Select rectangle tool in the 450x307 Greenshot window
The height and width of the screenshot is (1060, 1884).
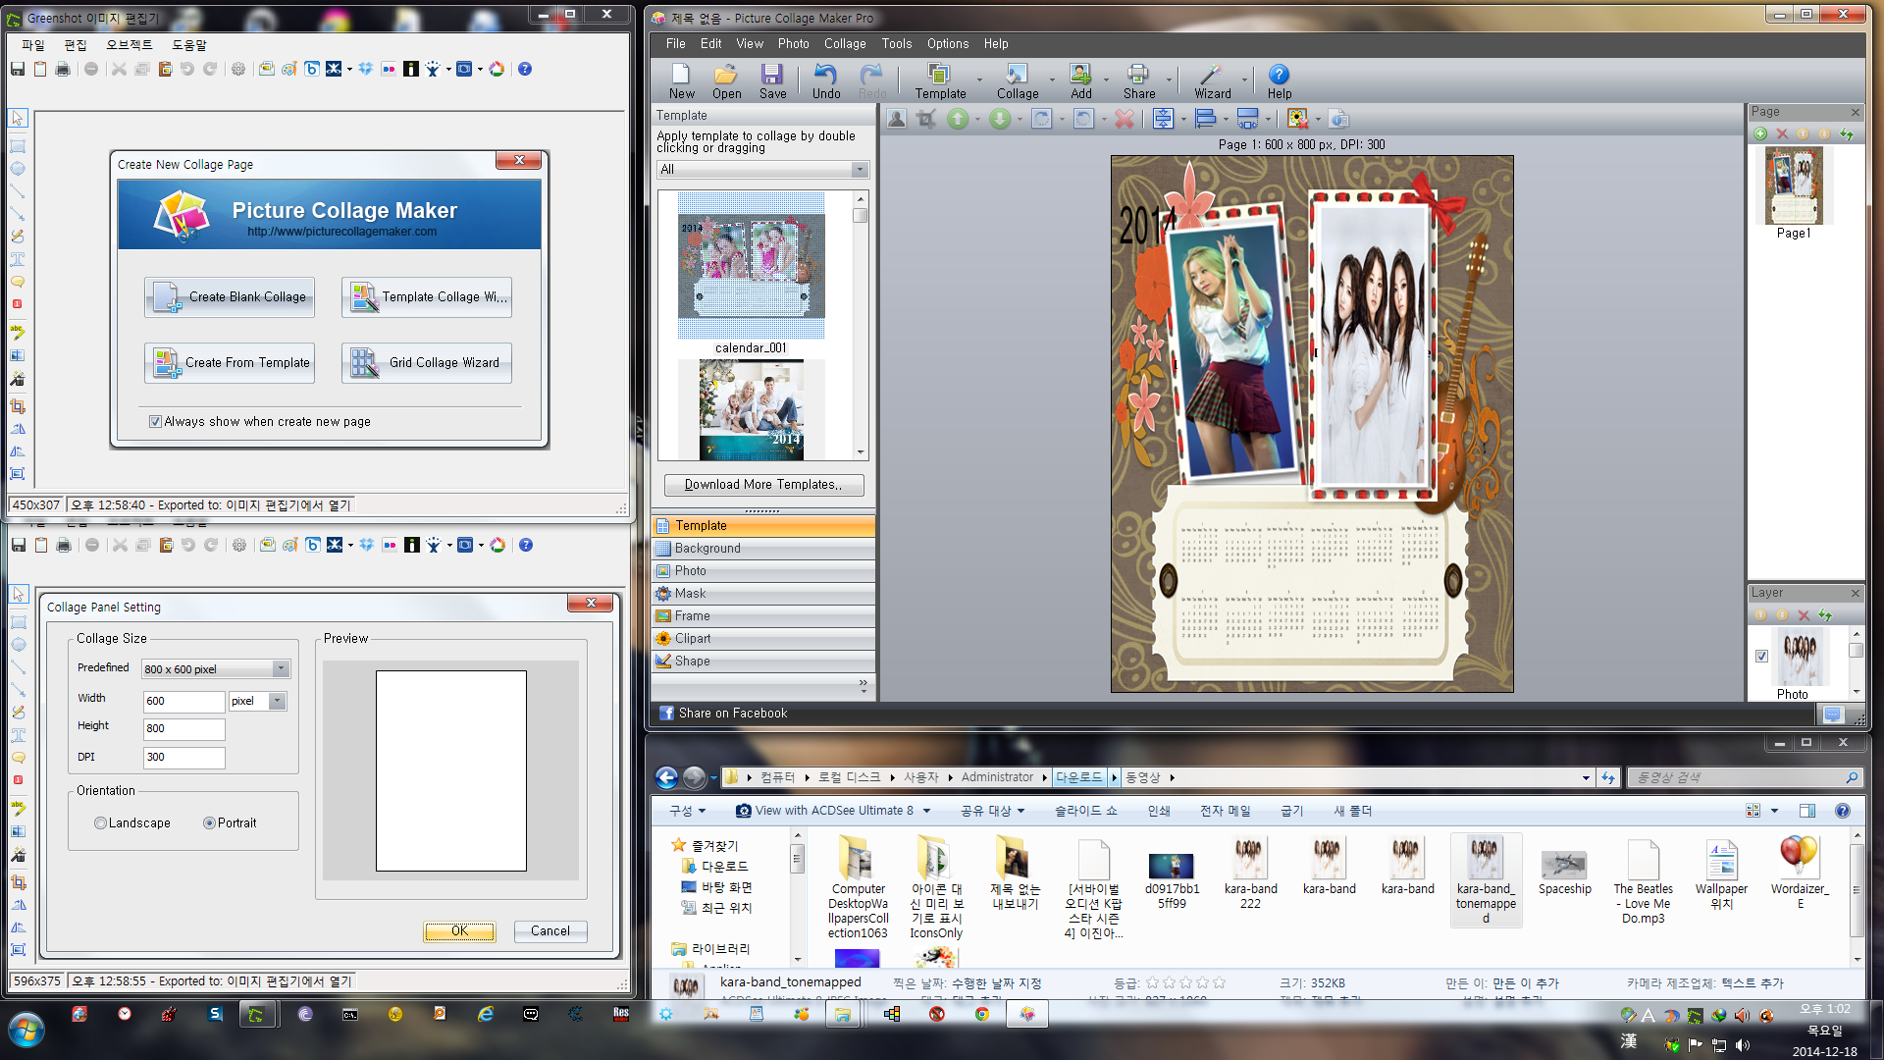click(18, 146)
